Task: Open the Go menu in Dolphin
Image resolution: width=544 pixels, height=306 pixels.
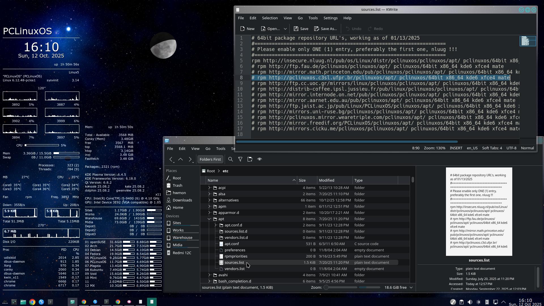Action: (x=208, y=148)
